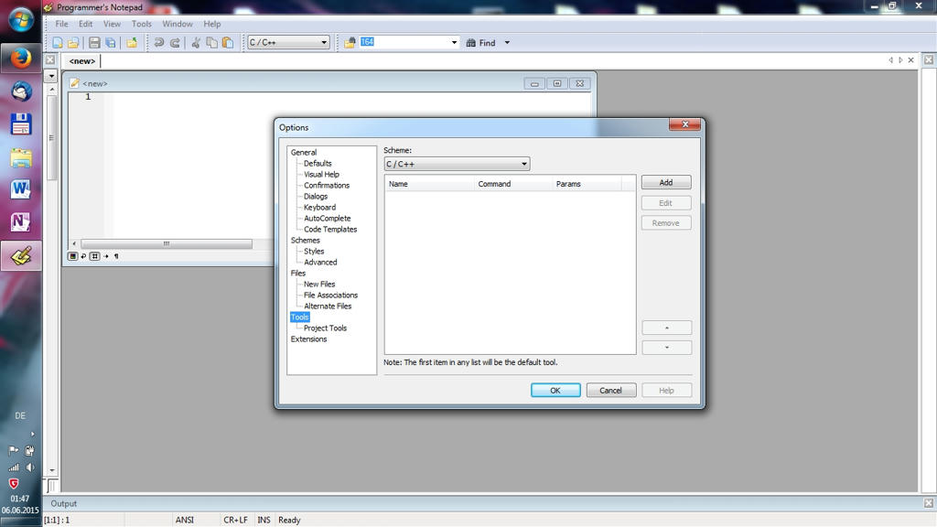Open the toolbar C/C++ scheme dropdown

(287, 43)
